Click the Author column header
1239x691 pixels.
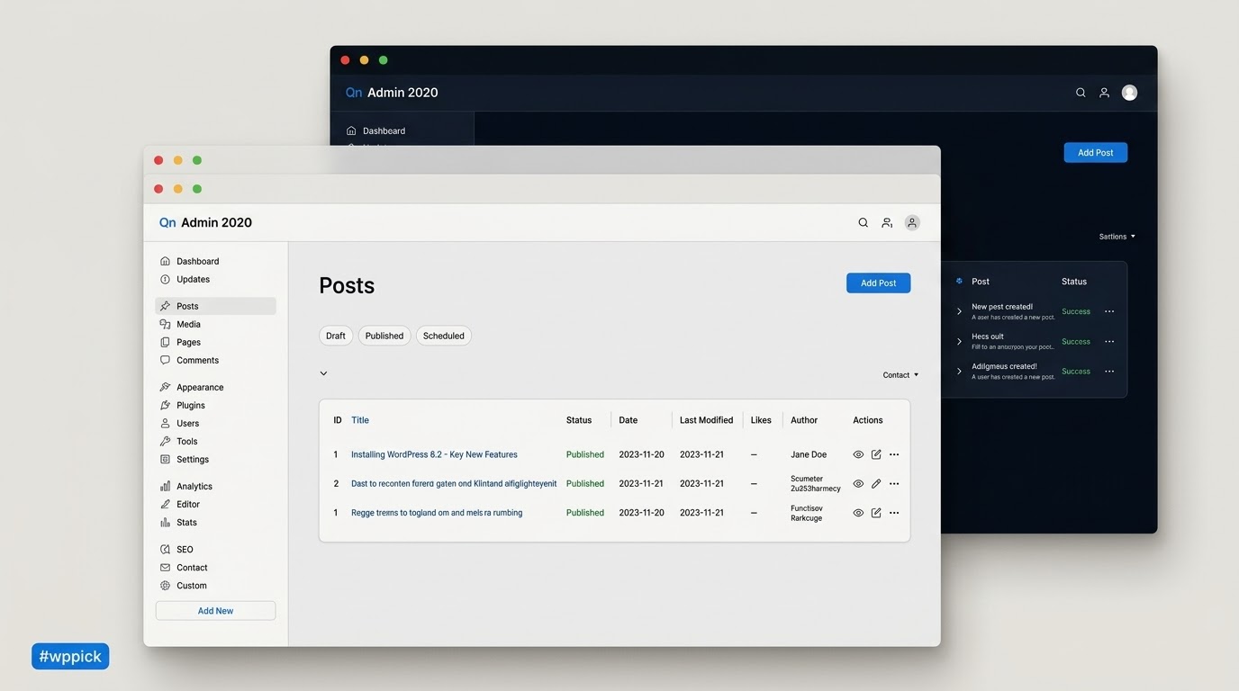point(804,420)
